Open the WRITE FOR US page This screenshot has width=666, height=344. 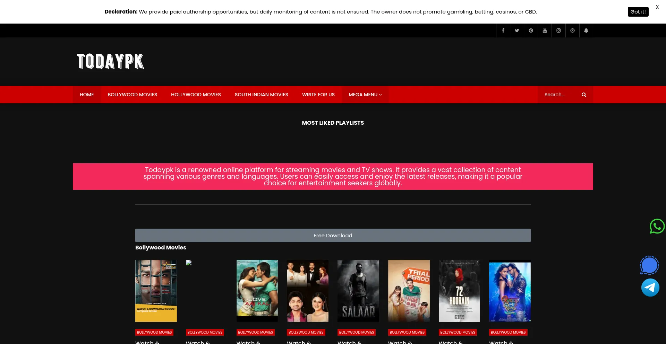point(318,95)
